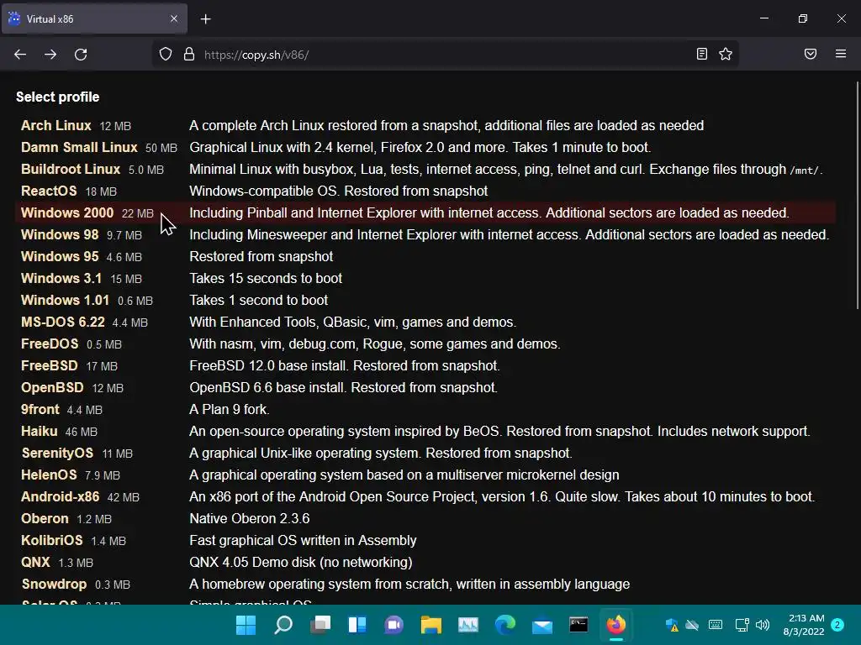861x645 pixels.
Task: Click the 'Select profile' heading text
Action: (58, 97)
